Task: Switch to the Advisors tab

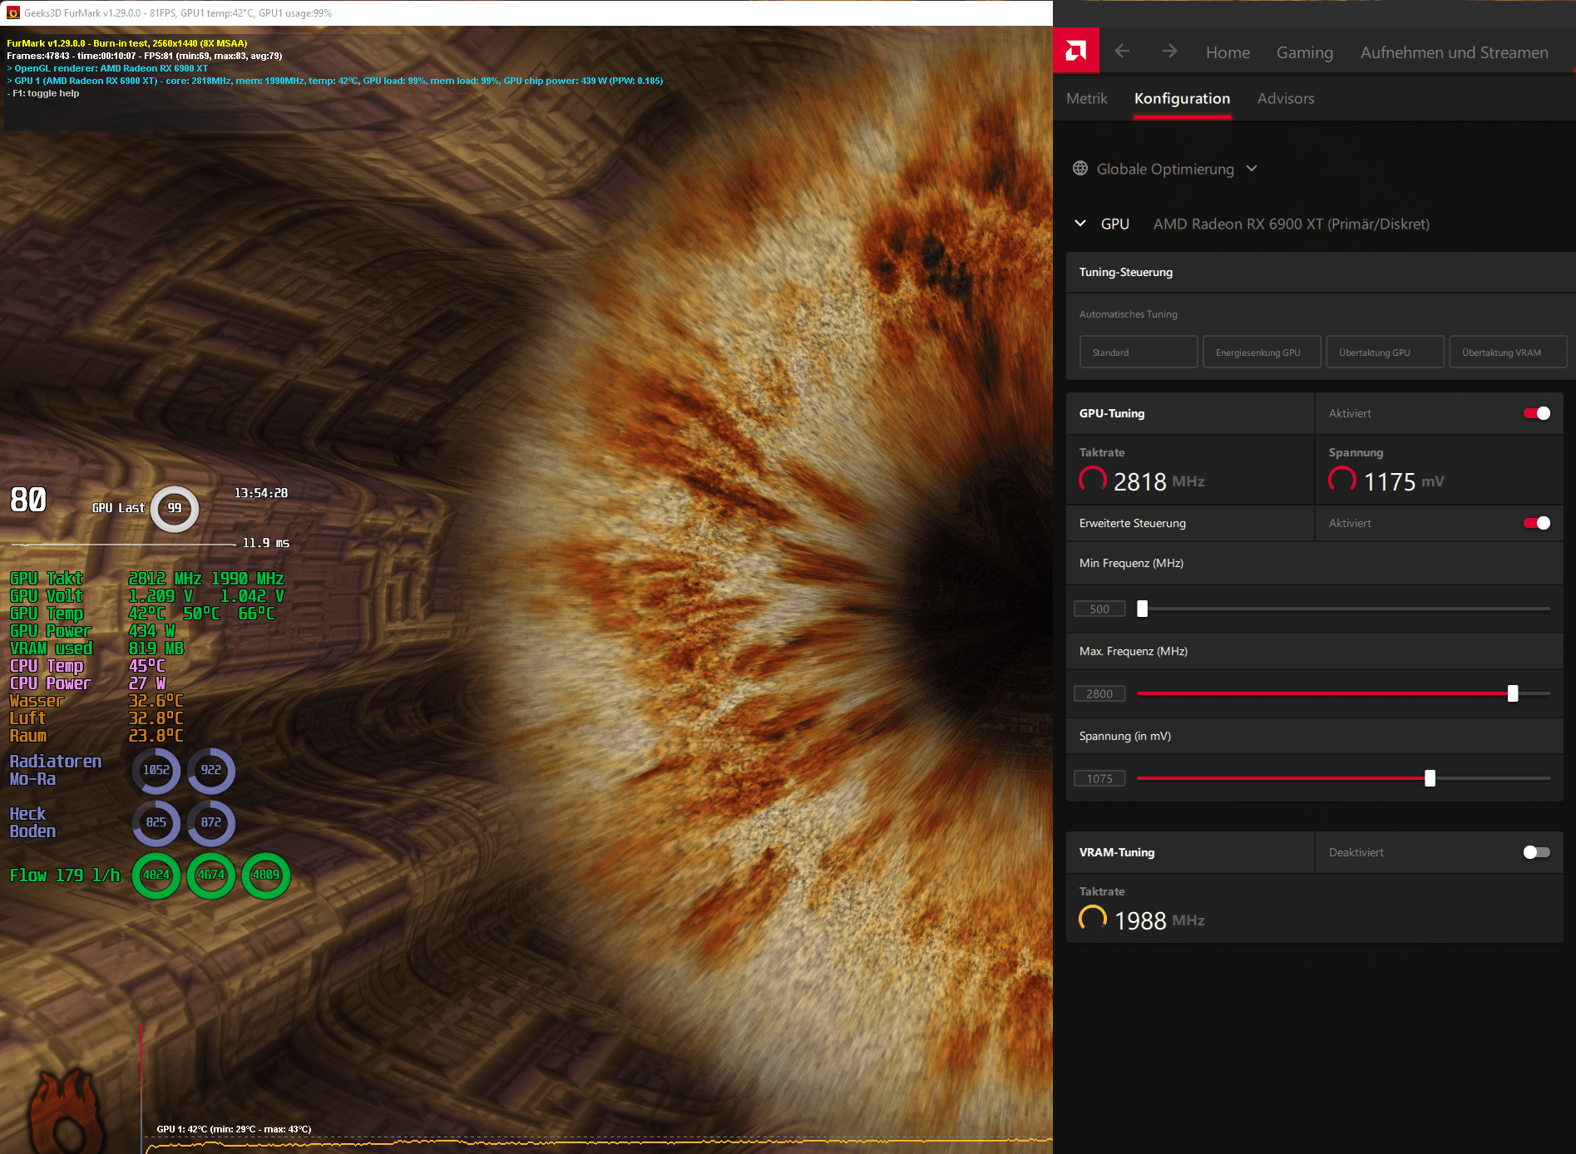Action: 1286,98
